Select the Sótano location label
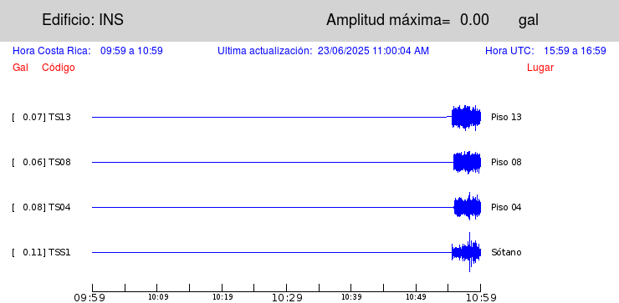 tap(506, 252)
